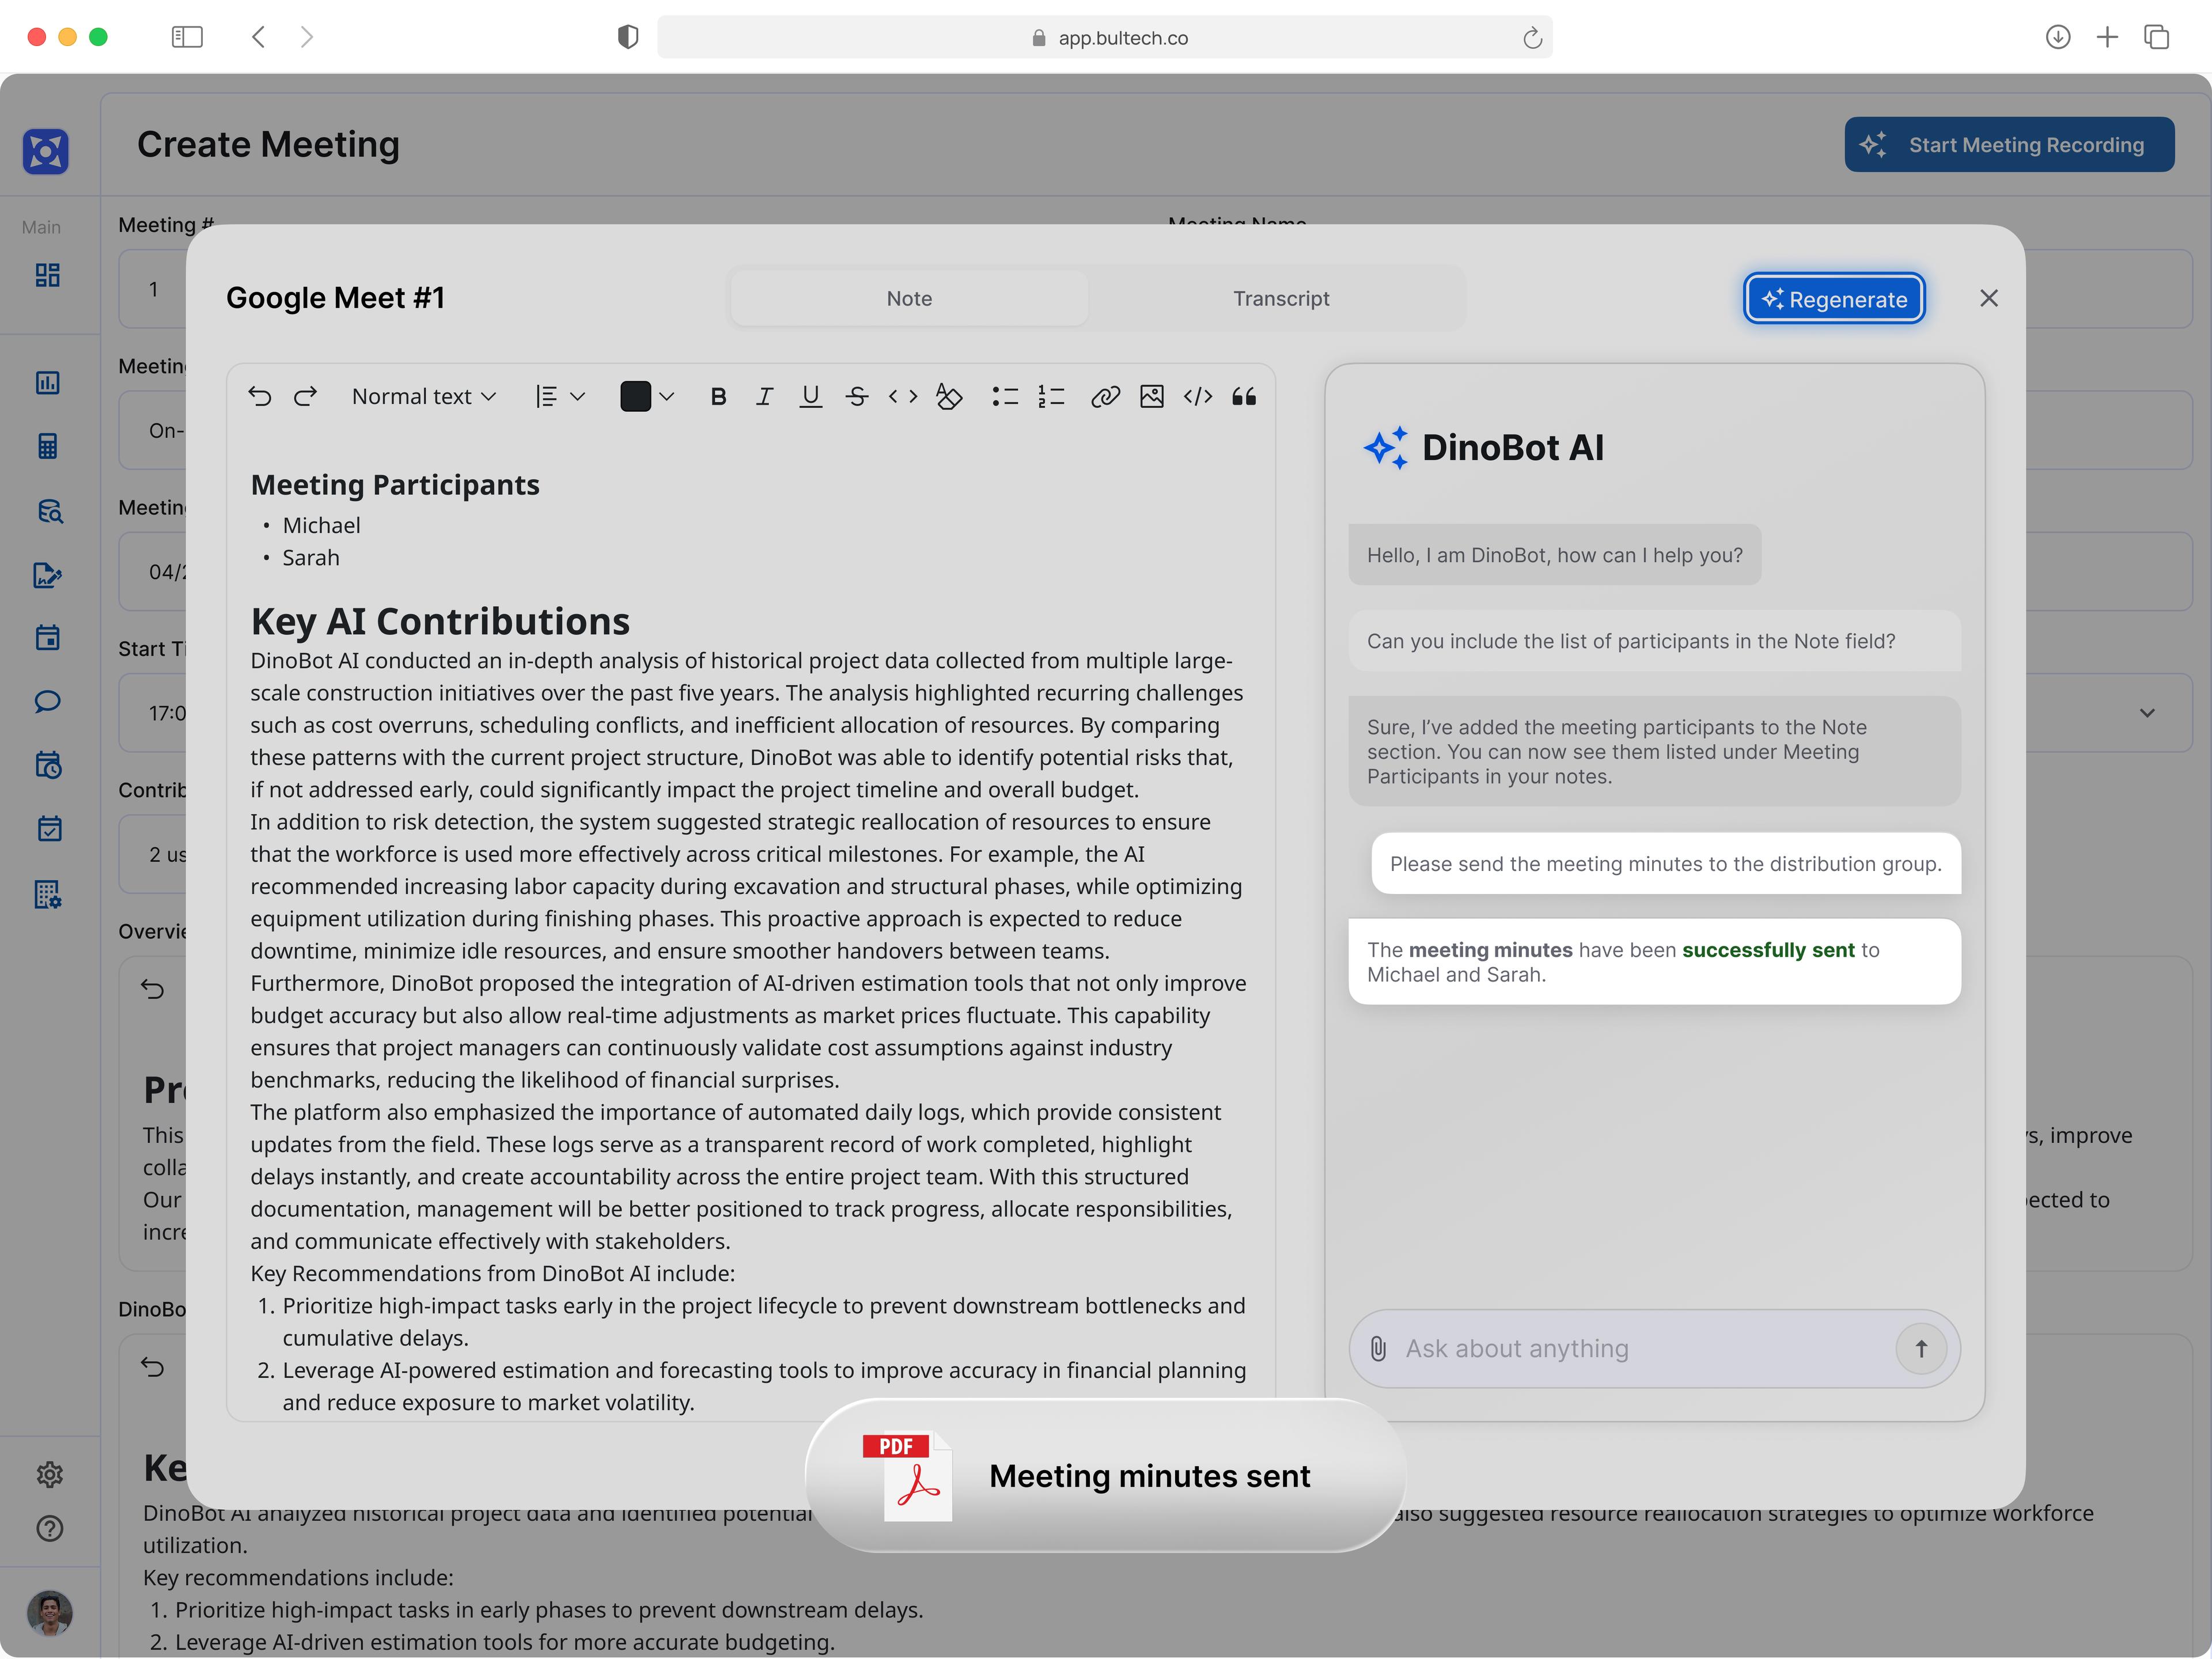Send the DinoBot message with the arrow button

tap(1922, 1348)
